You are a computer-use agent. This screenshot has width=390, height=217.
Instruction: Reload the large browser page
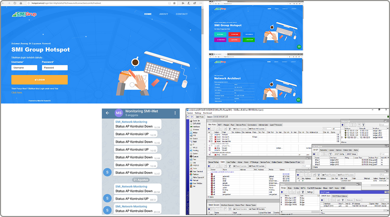[x=15, y=3]
